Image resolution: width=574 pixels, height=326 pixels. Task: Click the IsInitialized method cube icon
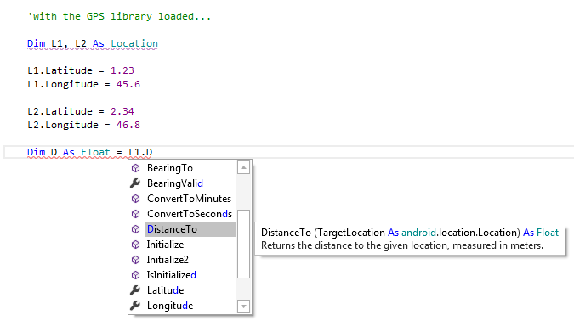coord(135,275)
